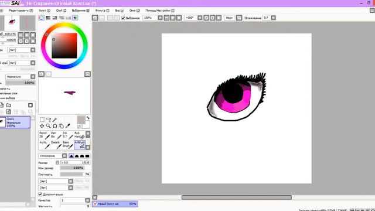
Task: Toggle the swatches panel
Action: coord(68,18)
